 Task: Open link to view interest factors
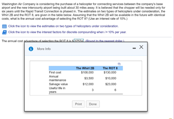pos(67,32)
